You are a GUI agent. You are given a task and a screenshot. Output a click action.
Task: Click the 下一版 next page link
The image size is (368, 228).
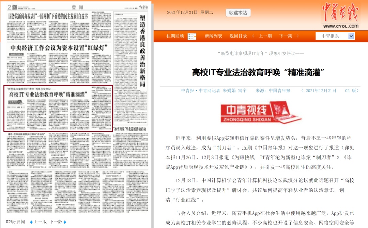56,222
